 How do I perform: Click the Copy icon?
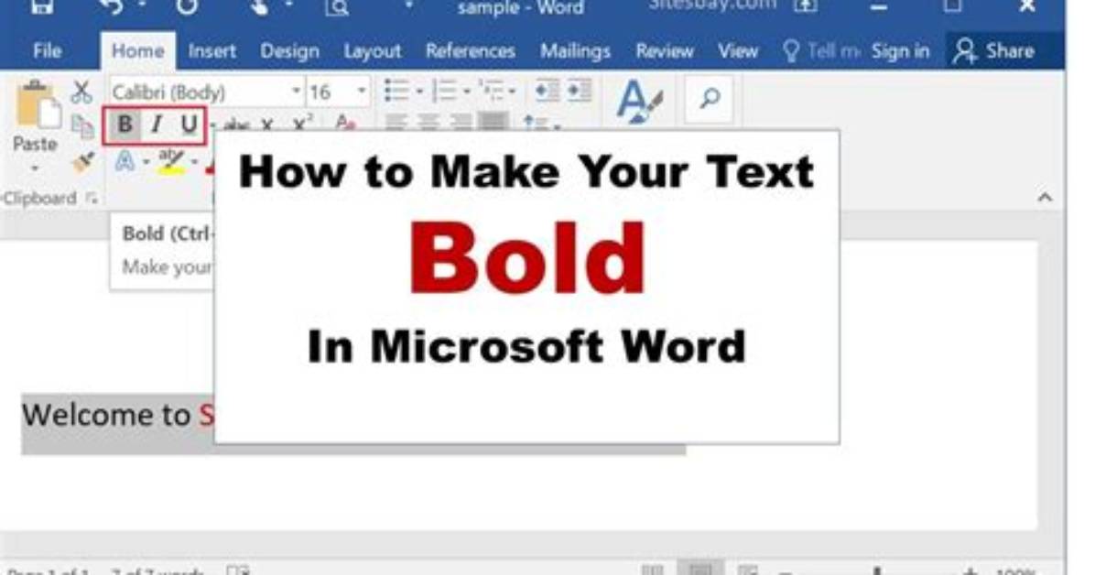coord(81,126)
